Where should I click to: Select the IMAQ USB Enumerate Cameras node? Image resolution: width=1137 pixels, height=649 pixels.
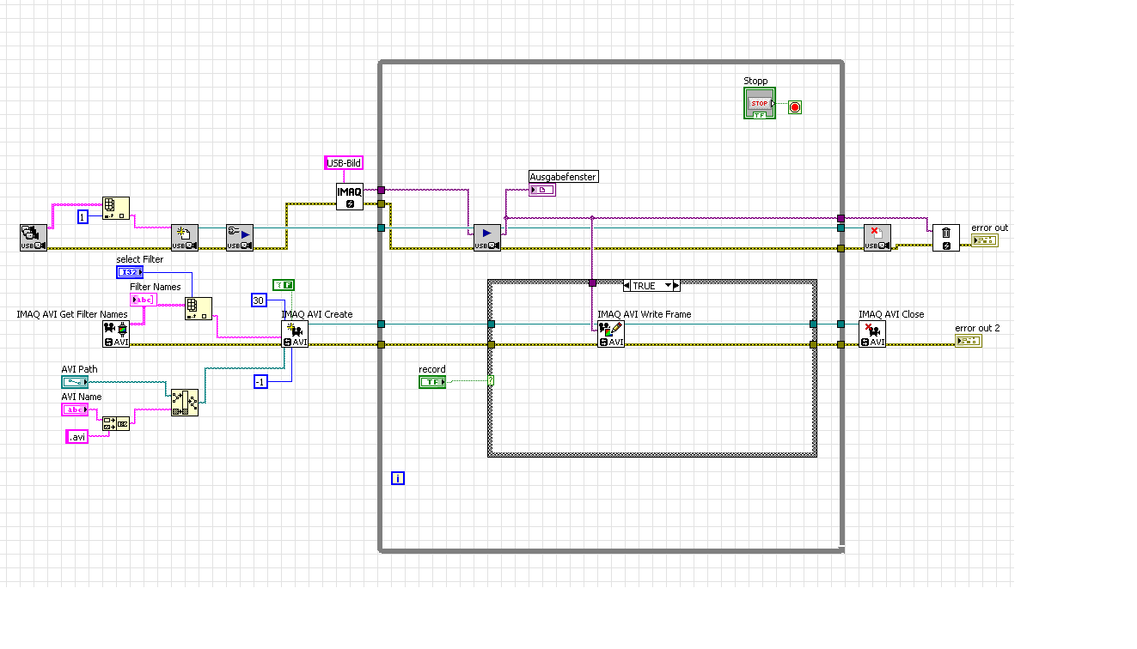coord(34,238)
